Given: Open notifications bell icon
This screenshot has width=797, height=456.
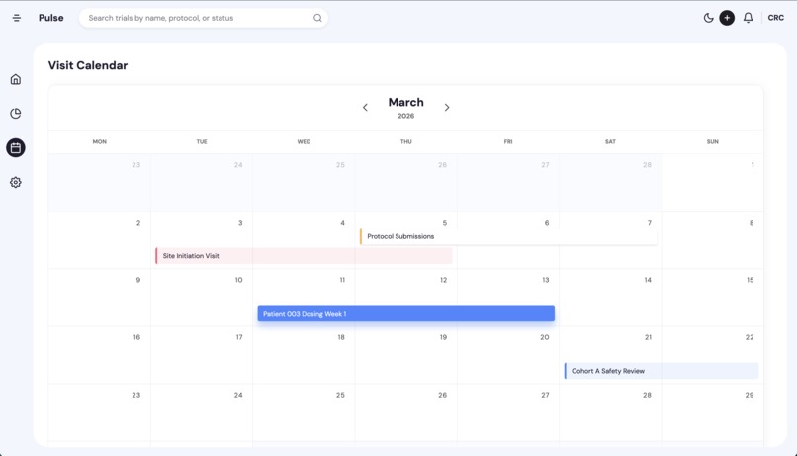Looking at the screenshot, I should click(x=749, y=18).
